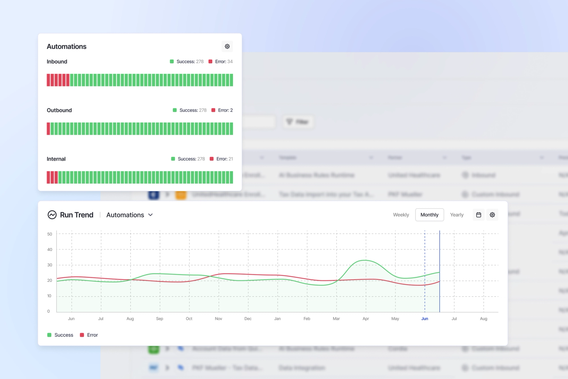
Task: Click the 'Internal' section heading
Action: [56, 159]
